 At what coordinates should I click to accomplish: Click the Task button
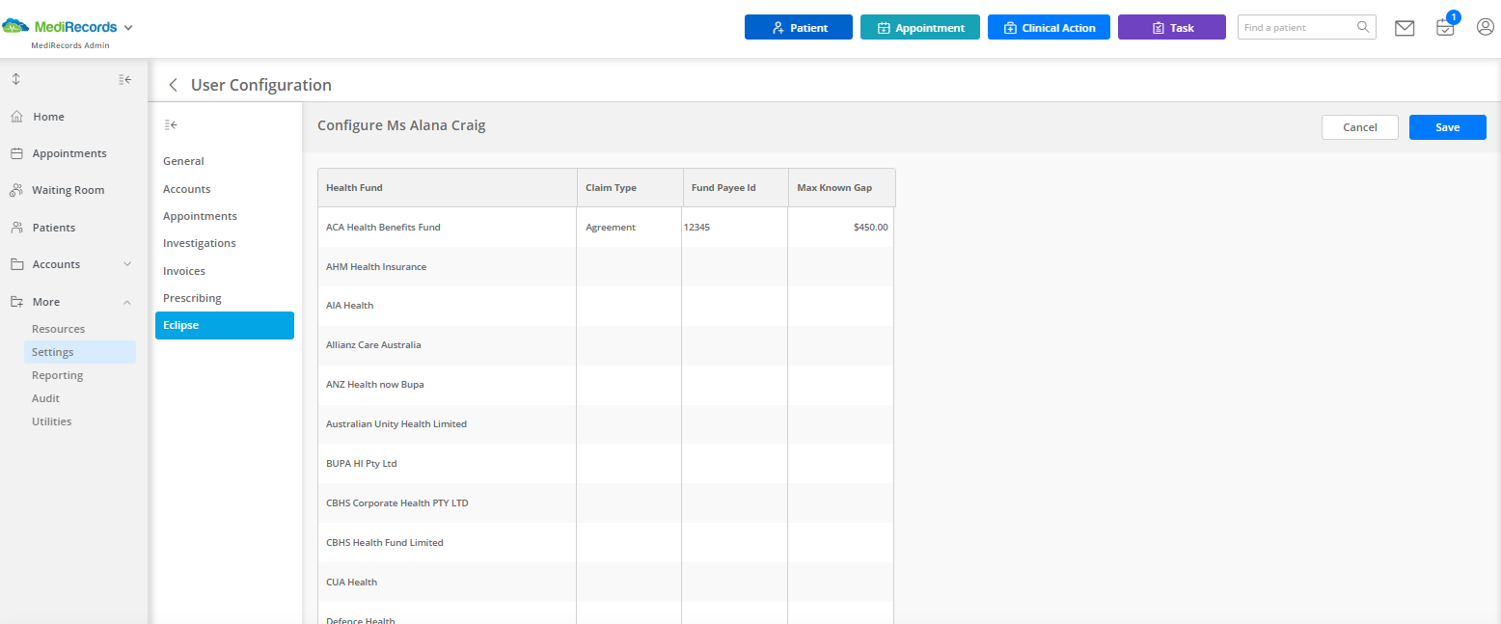(1172, 27)
